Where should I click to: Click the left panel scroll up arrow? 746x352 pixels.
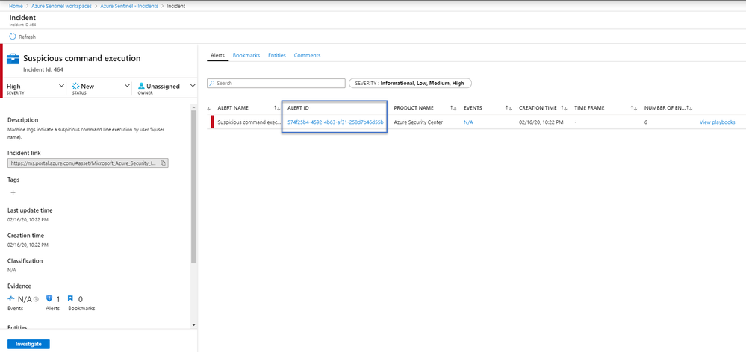[193, 106]
